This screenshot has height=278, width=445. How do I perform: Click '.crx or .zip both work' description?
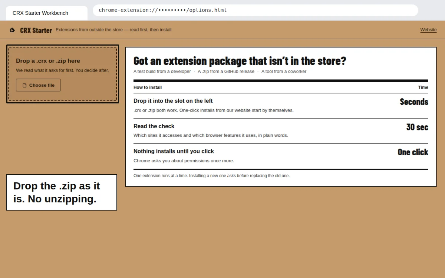[x=213, y=110]
